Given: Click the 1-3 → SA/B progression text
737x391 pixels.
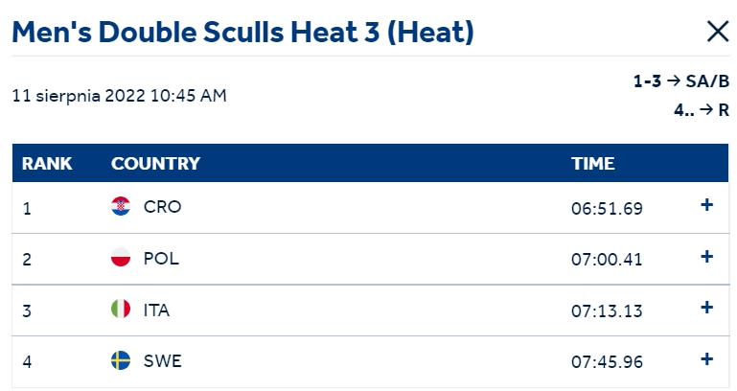Looking at the screenshot, I should coord(681,81).
